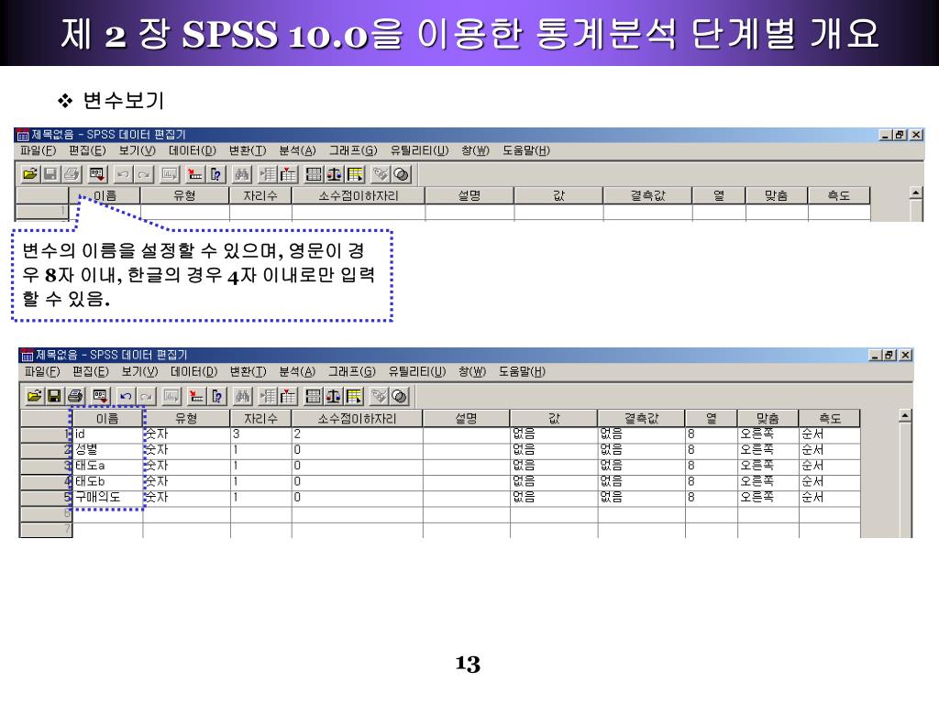Click the column width "8" in the 태도b row
This screenshot has width=939, height=704.
coord(711,481)
